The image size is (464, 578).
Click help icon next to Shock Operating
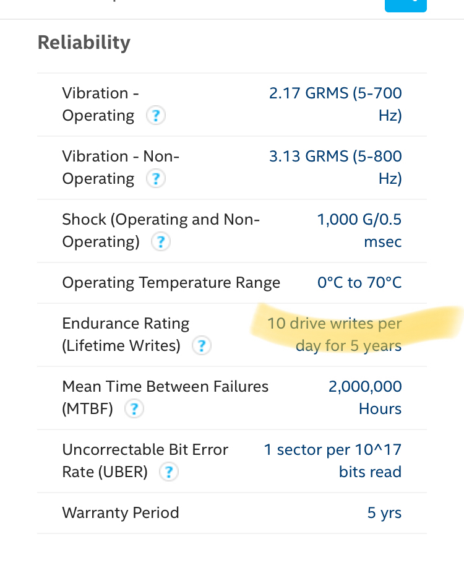tap(161, 242)
